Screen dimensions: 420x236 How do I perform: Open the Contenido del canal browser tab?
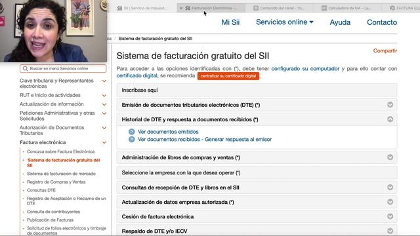coord(278,9)
